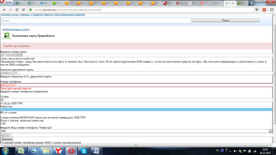Click the PrivatBank logo image
Image resolution: width=276 pixels, height=155 pixels.
pos(7,36)
